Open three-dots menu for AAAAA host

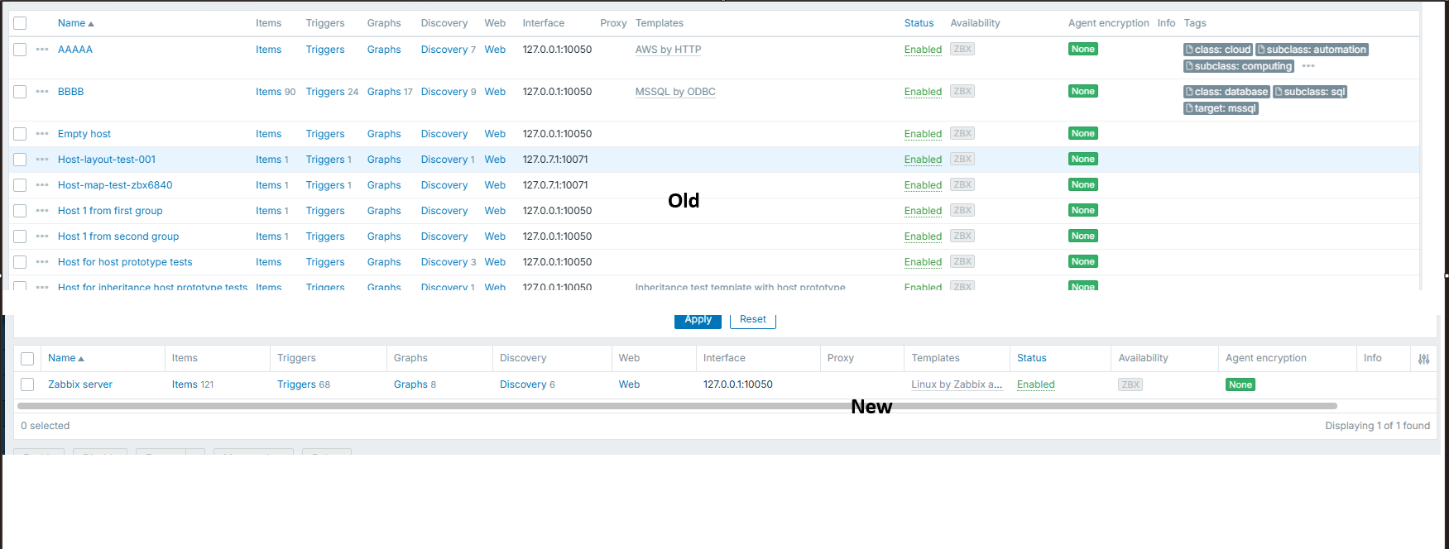coord(42,50)
